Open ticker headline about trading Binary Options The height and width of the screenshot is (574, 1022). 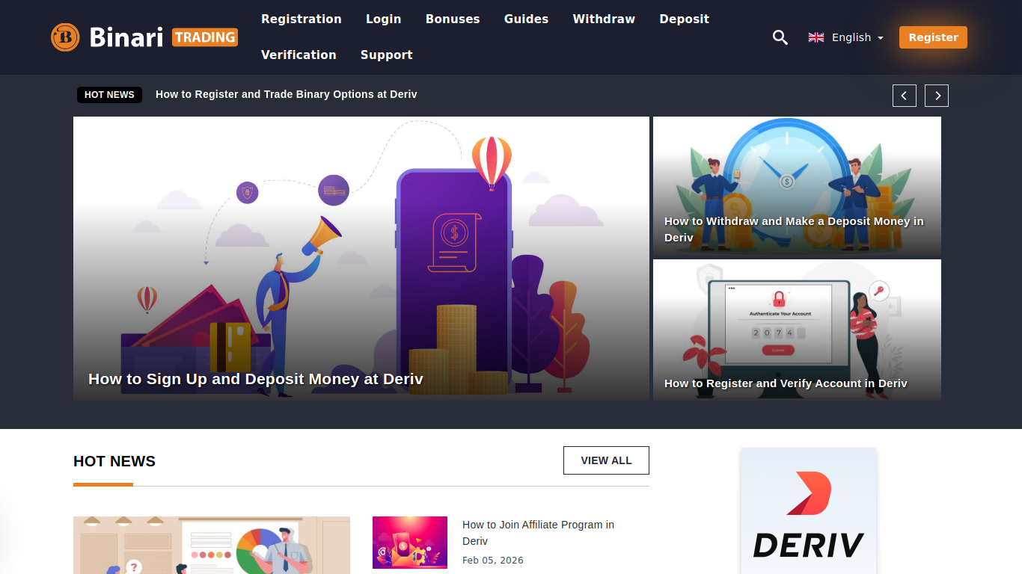(x=287, y=94)
